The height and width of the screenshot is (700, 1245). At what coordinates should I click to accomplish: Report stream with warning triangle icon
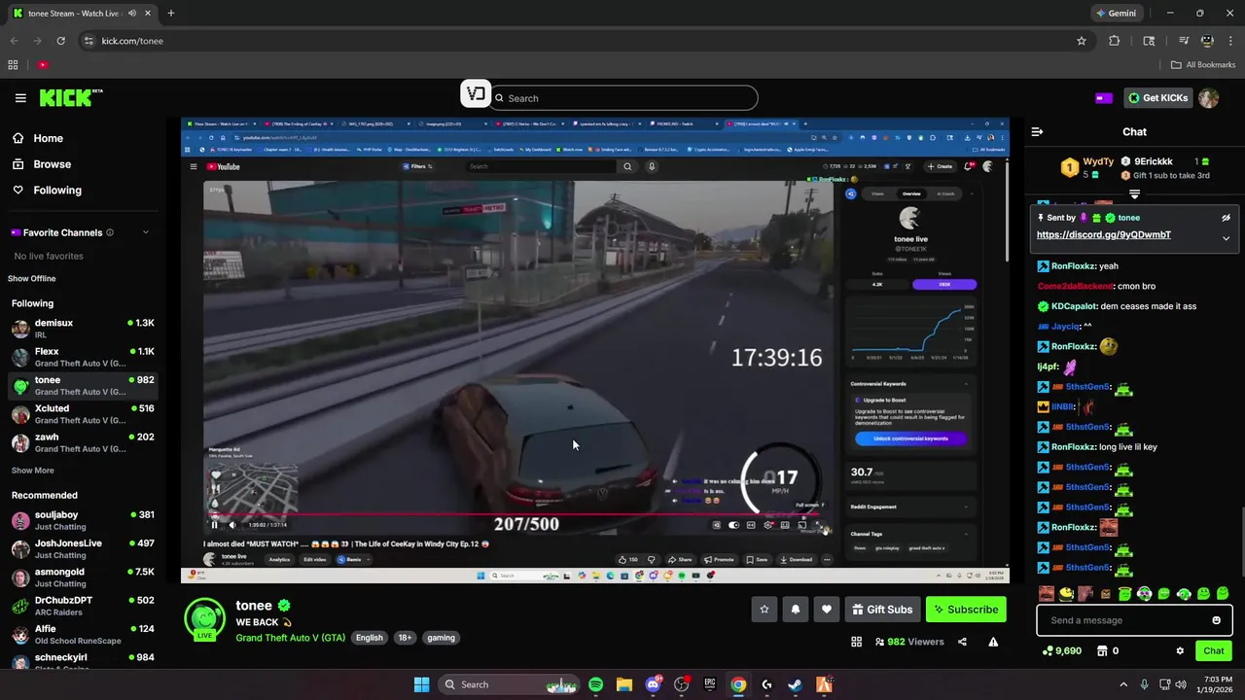tap(993, 642)
